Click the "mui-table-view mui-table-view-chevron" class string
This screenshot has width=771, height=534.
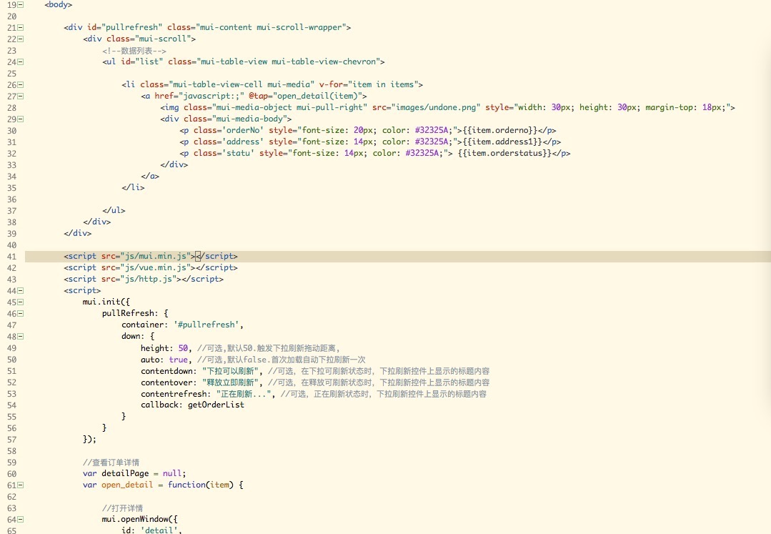point(288,61)
